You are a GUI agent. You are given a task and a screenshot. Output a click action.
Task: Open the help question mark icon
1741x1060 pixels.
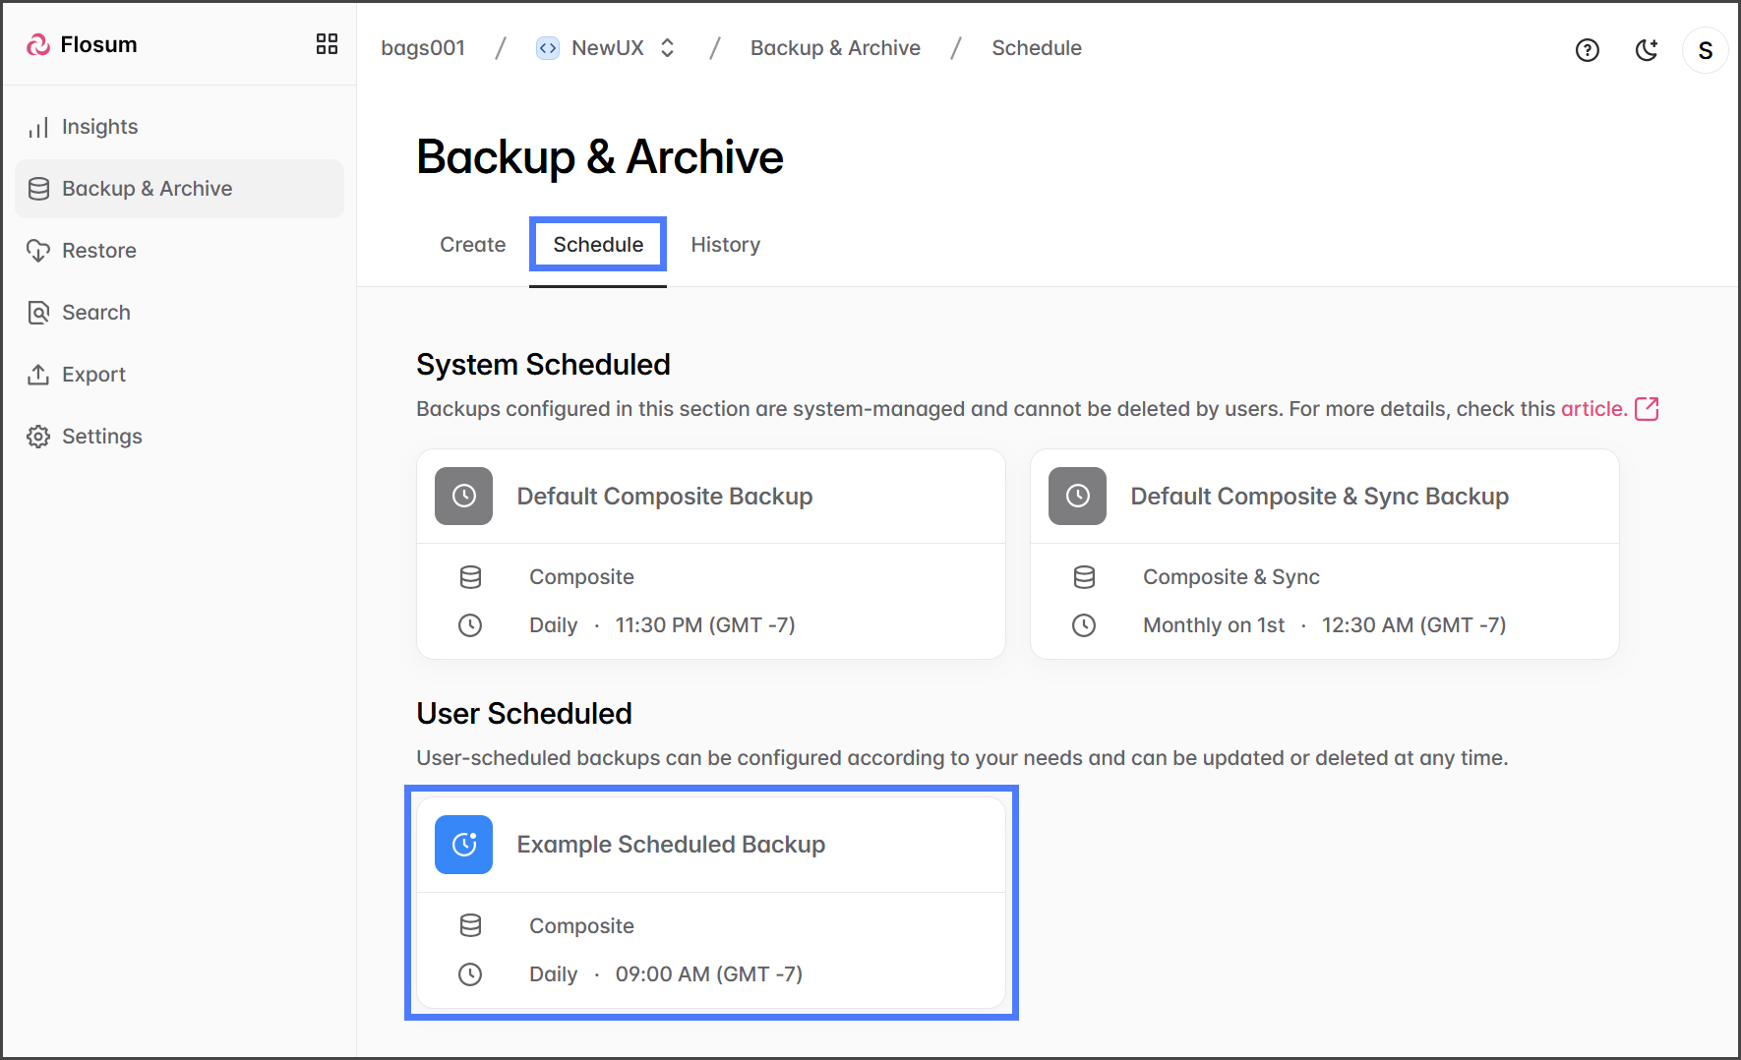coord(1587,50)
